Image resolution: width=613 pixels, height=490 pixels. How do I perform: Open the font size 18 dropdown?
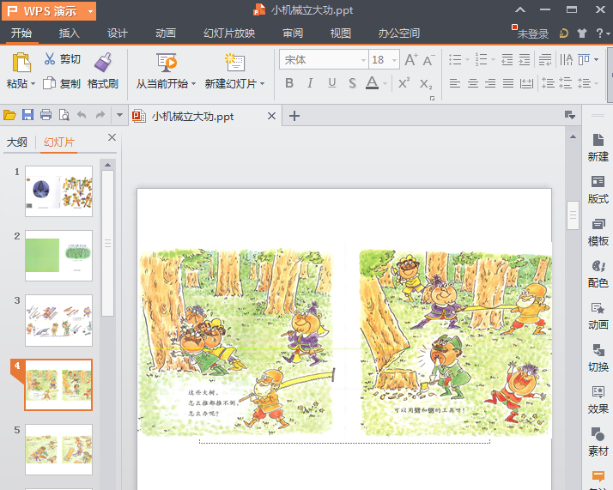click(x=394, y=60)
